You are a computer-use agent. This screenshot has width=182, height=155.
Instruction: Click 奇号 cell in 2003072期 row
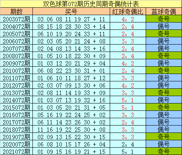pos(164,19)
